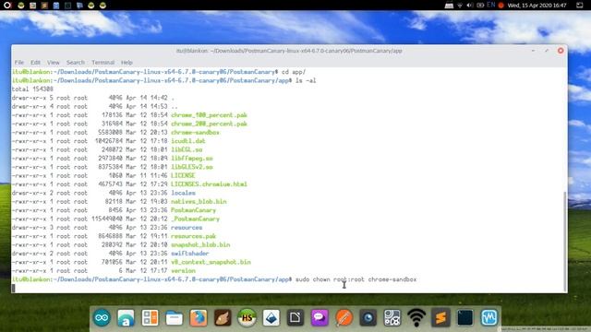Click the resources directory name
This screenshot has width=591, height=332.
[187, 228]
